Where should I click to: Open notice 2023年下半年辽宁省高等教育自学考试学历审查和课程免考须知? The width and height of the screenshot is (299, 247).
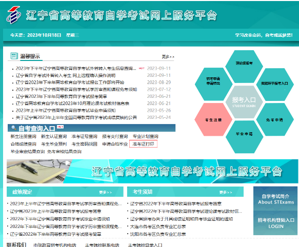click(x=76, y=89)
